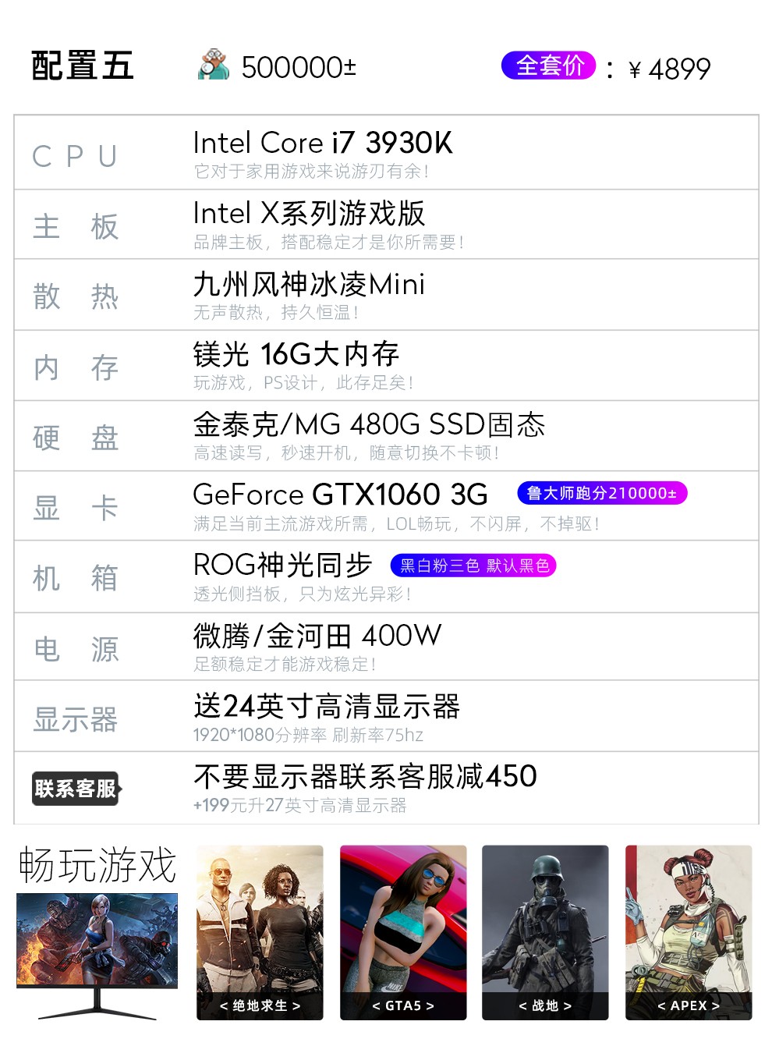The height and width of the screenshot is (1039, 772).
Task: Click the 主板 row label
Action: point(76,227)
